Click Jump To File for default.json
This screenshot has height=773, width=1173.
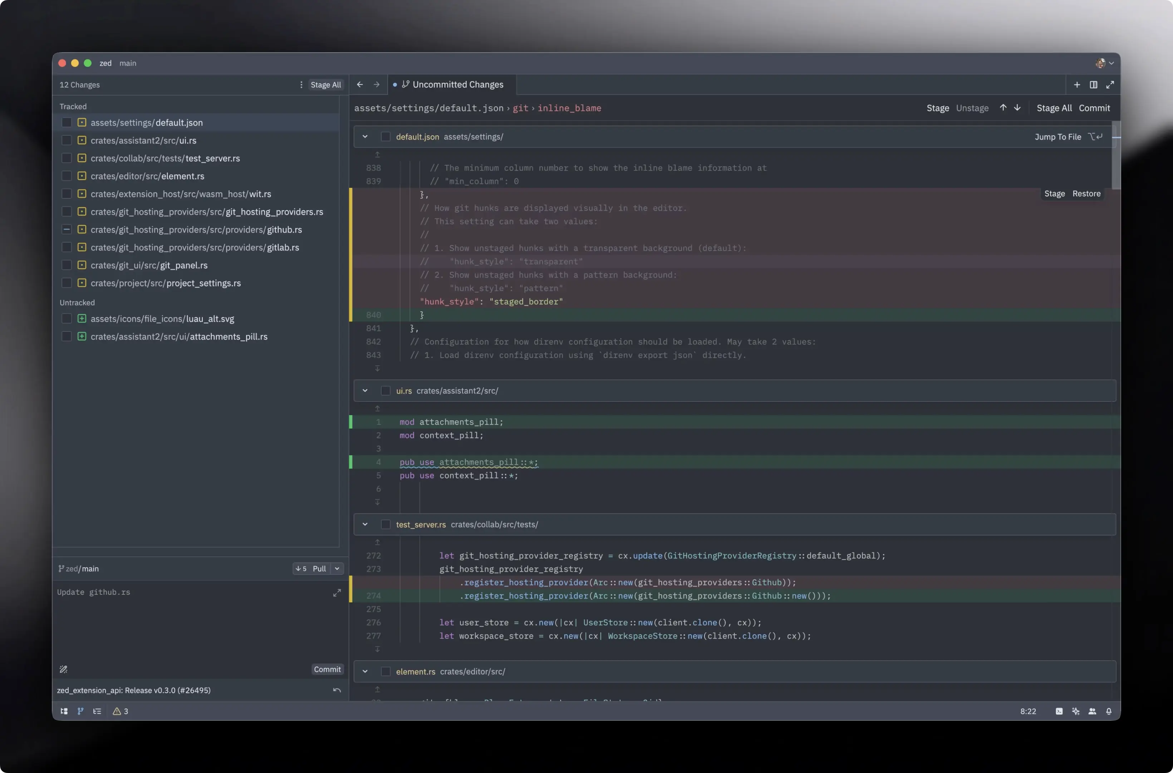click(1058, 137)
